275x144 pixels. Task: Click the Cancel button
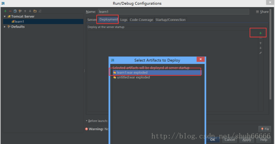point(230,140)
